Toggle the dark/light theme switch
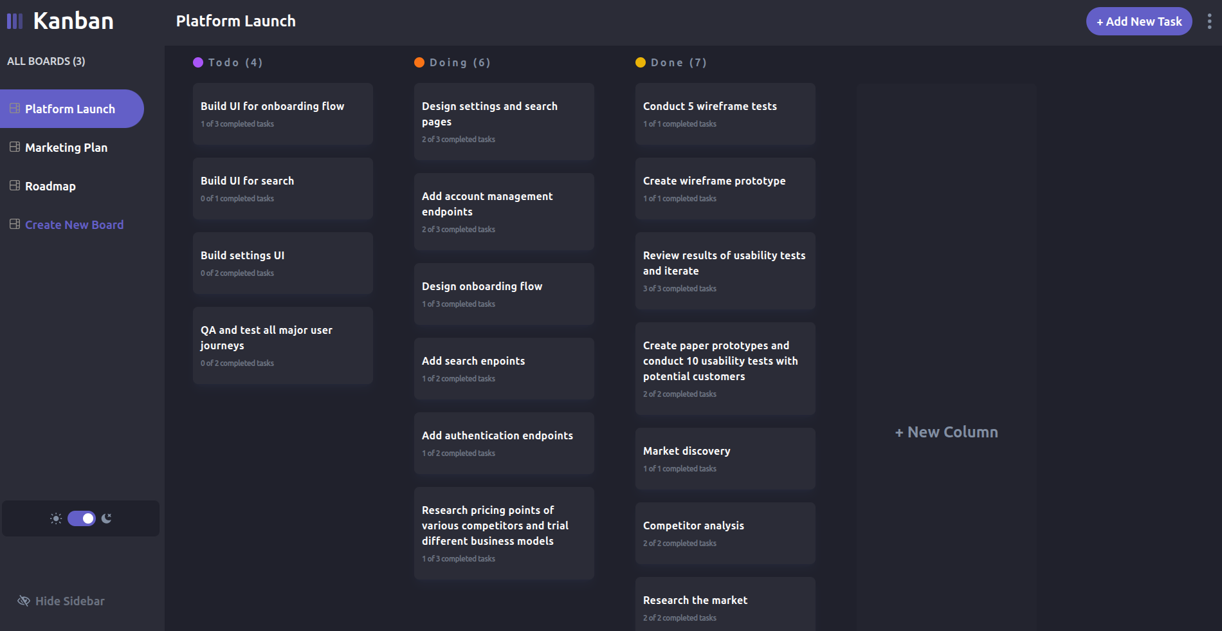This screenshot has height=631, width=1222. pyautogui.click(x=82, y=518)
